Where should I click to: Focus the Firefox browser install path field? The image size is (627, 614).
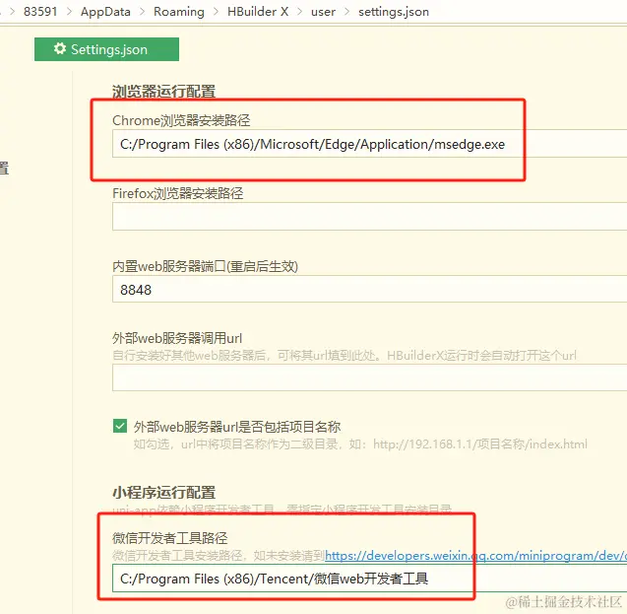[x=369, y=216]
